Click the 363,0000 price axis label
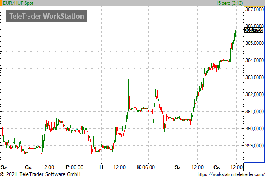Screen dimensions: 265x178 coord(254,77)
